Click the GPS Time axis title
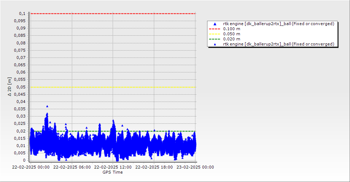 click(x=113, y=172)
